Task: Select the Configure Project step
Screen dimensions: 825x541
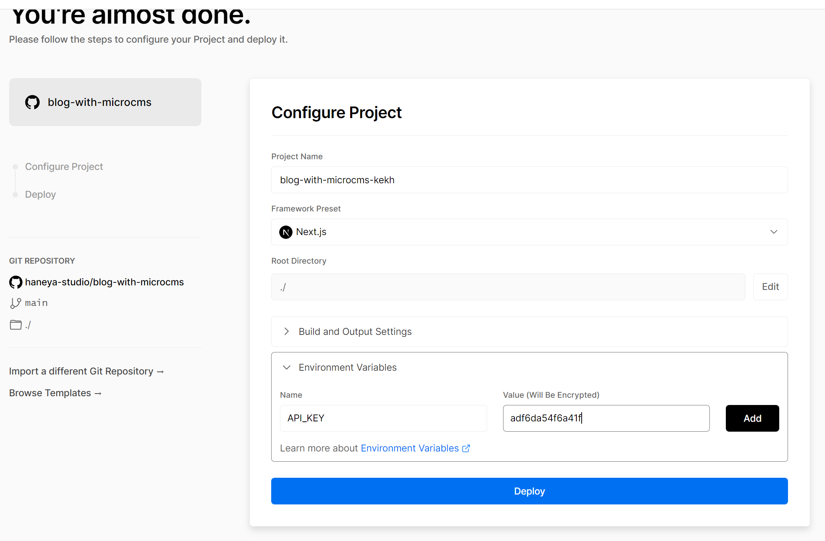Action: coord(64,167)
